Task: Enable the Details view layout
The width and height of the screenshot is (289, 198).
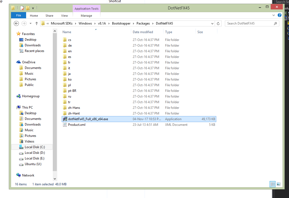Action: [x=272, y=184]
